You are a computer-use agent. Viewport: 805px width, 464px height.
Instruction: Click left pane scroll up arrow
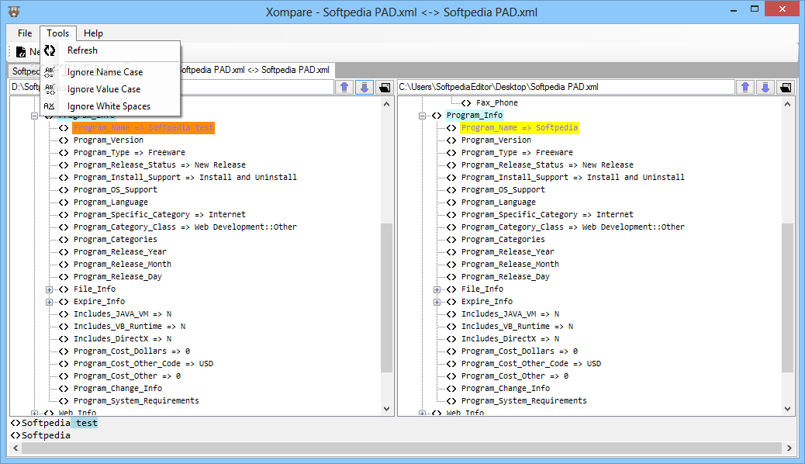[386, 104]
